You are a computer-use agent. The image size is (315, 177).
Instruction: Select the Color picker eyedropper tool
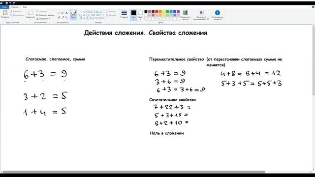63,18
